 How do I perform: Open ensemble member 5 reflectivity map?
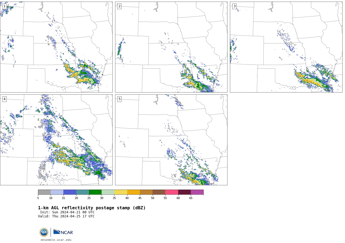click(171, 140)
